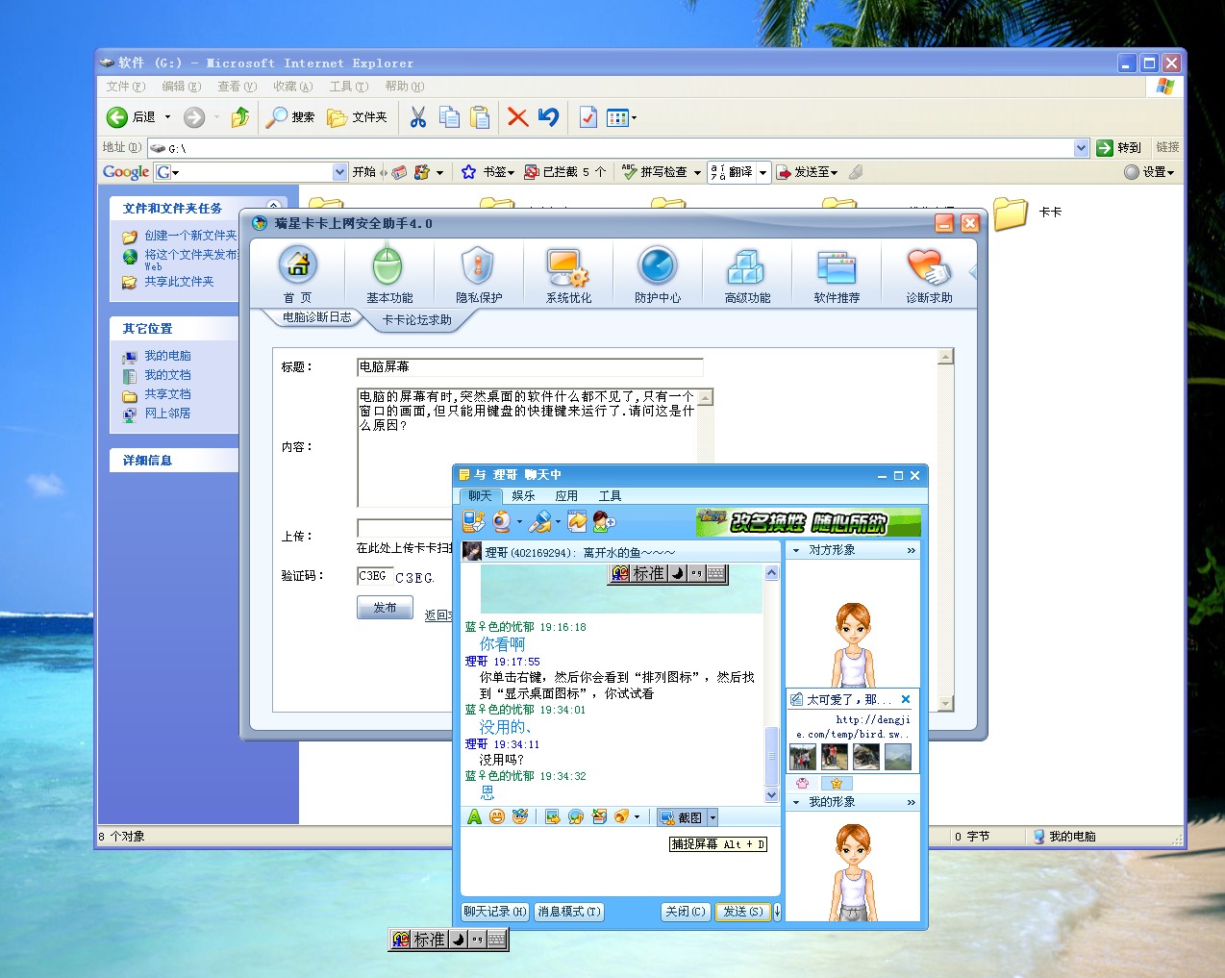Open the smiley emoticon picker in chat

tap(497, 816)
